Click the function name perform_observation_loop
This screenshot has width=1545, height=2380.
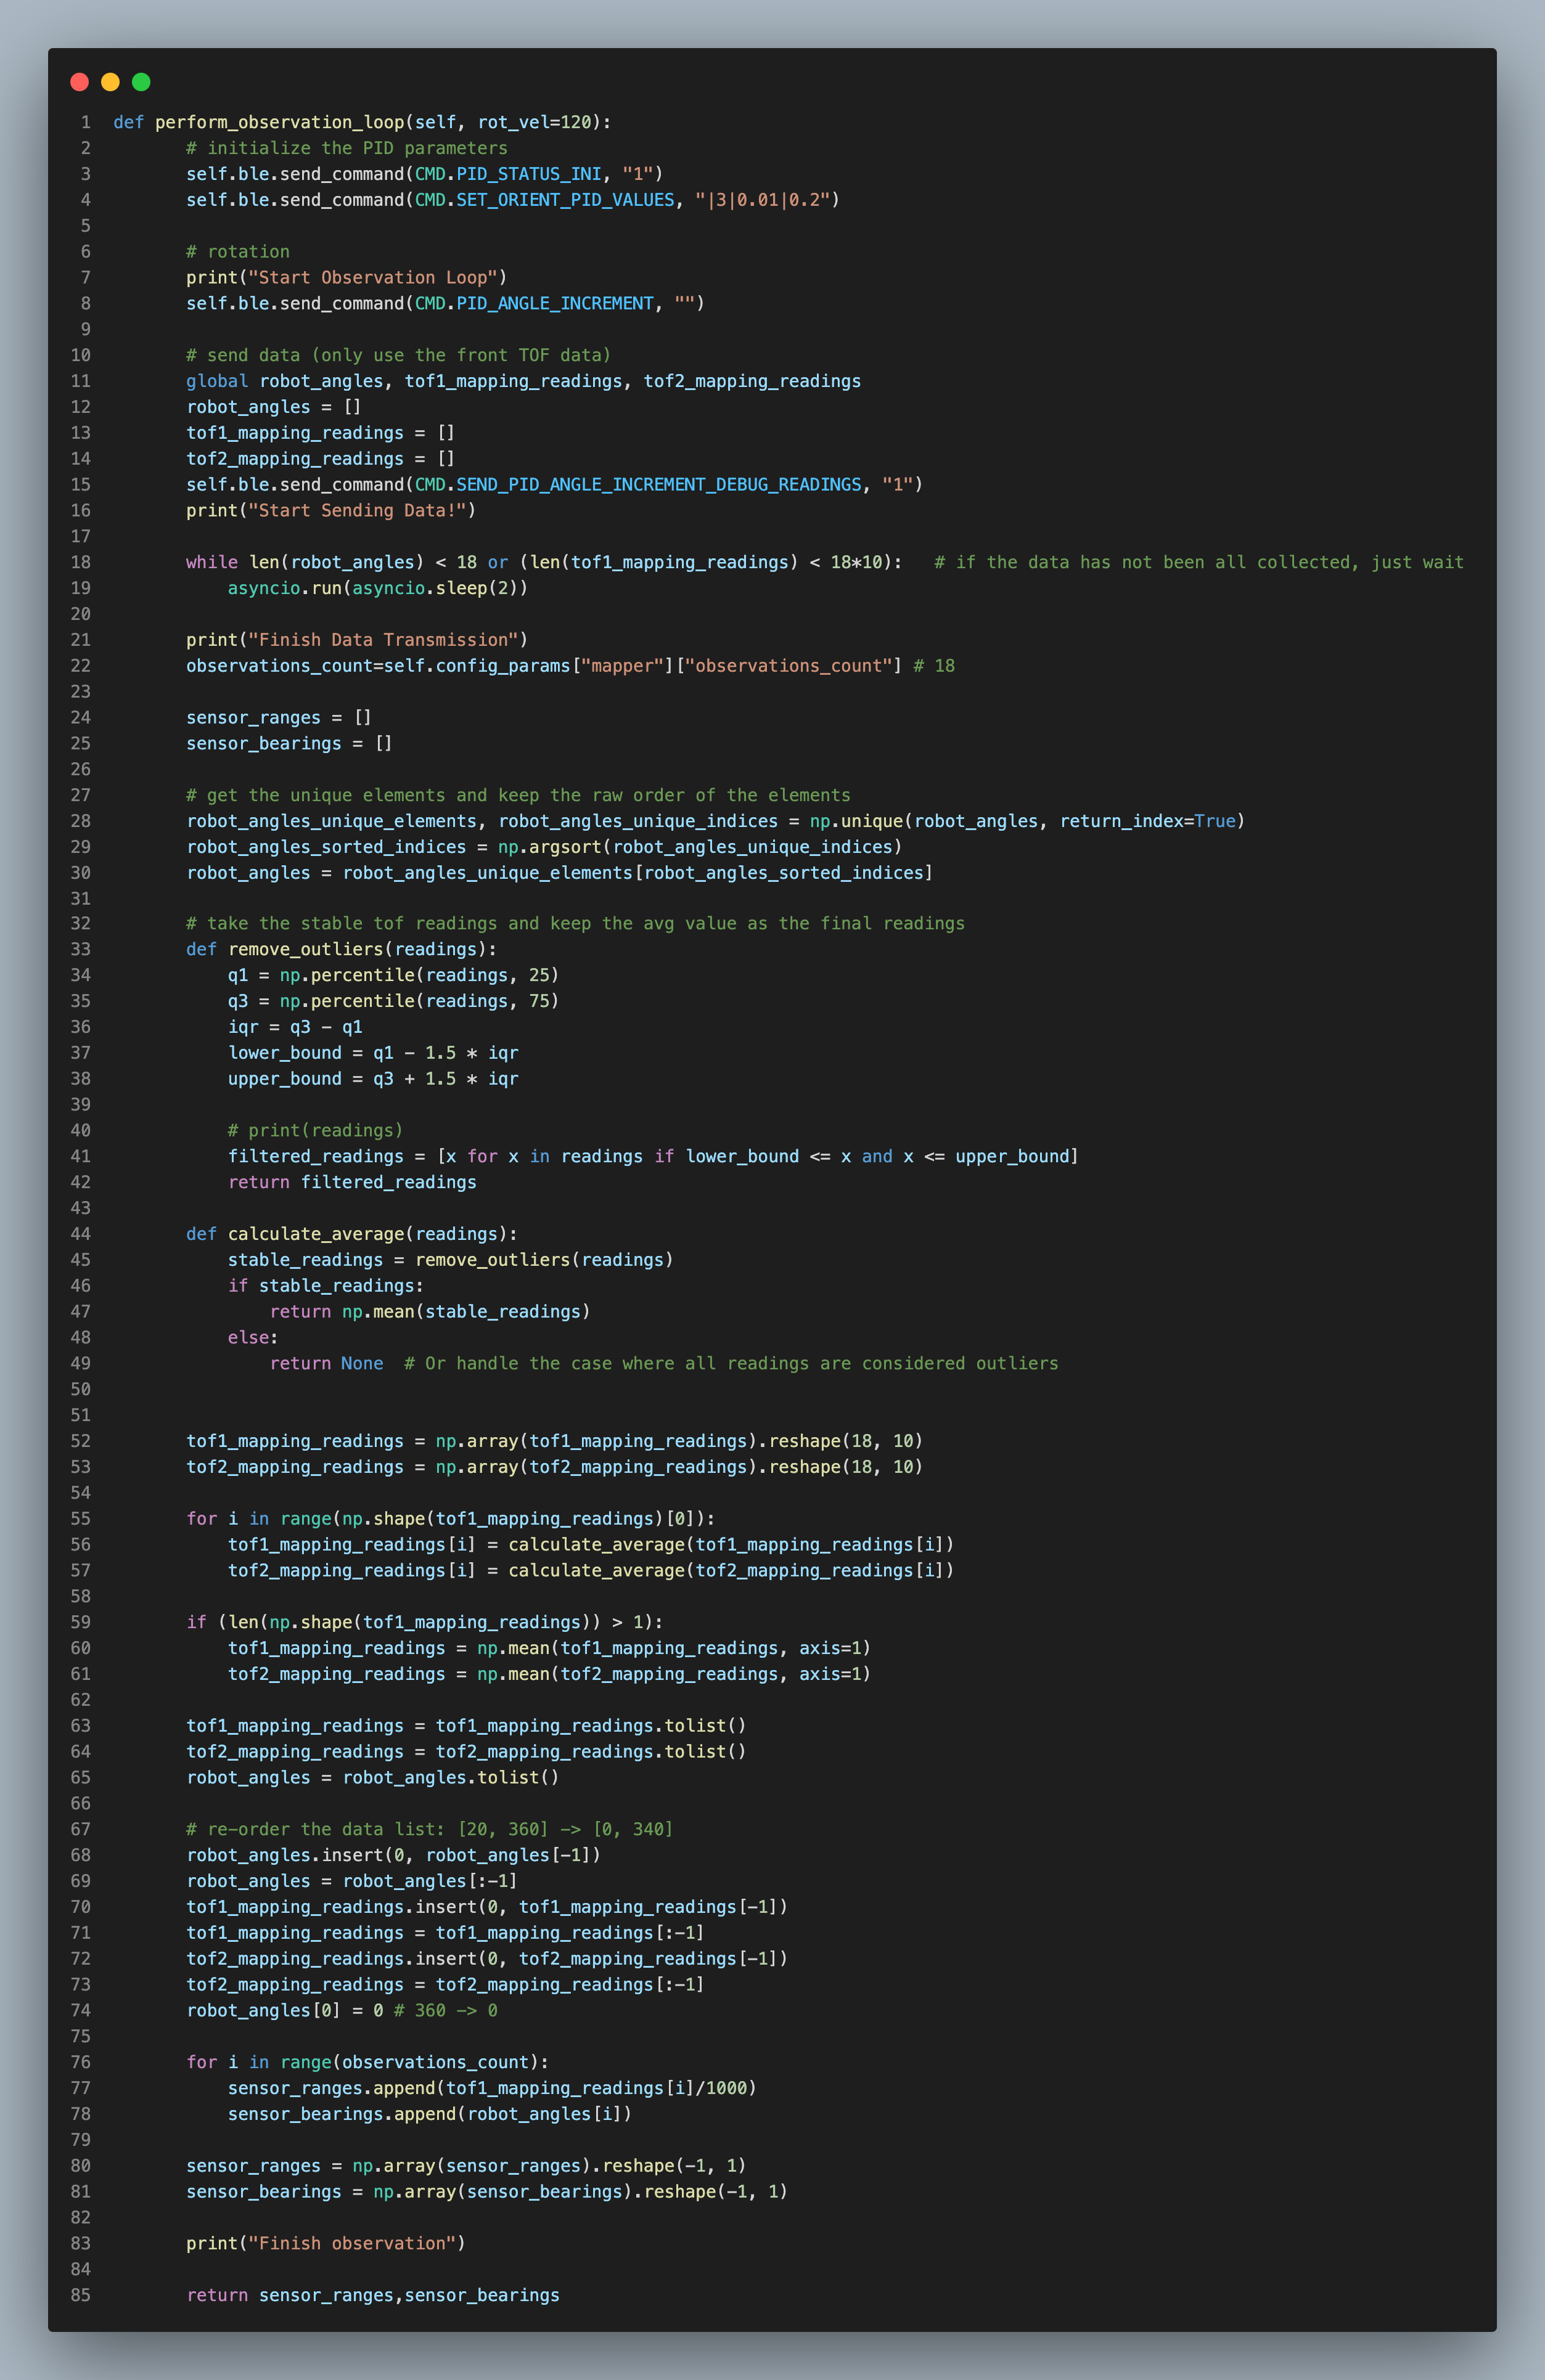coord(279,122)
